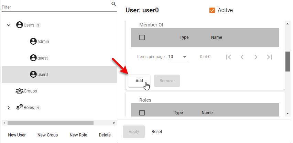Click Name header in Roles table
The width and height of the screenshot is (293, 143).
(x=207, y=112)
